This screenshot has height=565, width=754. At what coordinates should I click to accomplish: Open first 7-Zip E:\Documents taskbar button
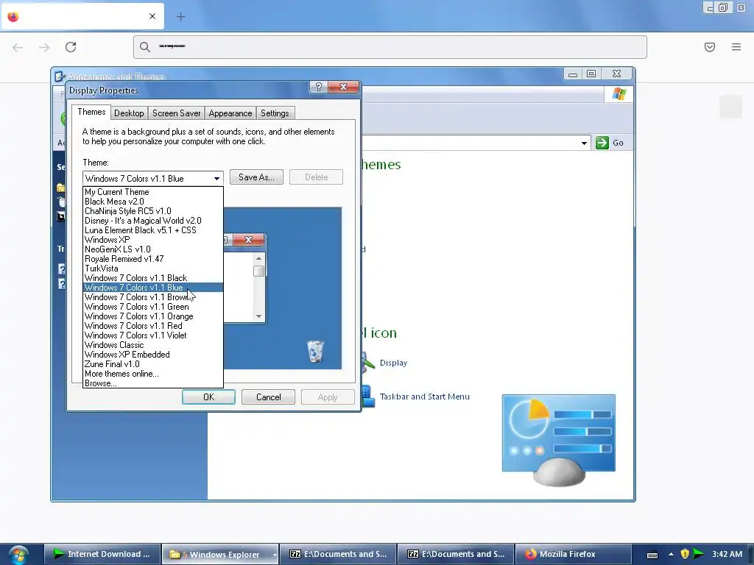click(338, 554)
